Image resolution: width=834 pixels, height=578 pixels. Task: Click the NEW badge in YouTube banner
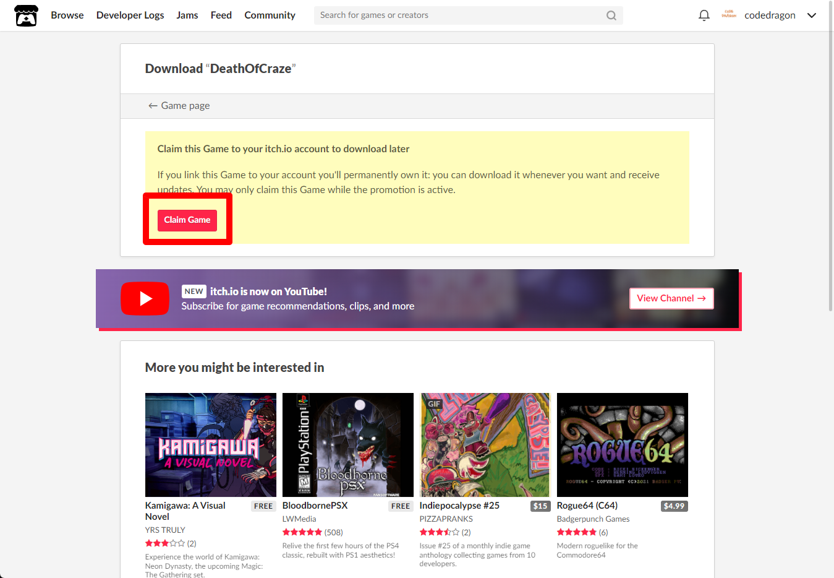click(x=194, y=291)
